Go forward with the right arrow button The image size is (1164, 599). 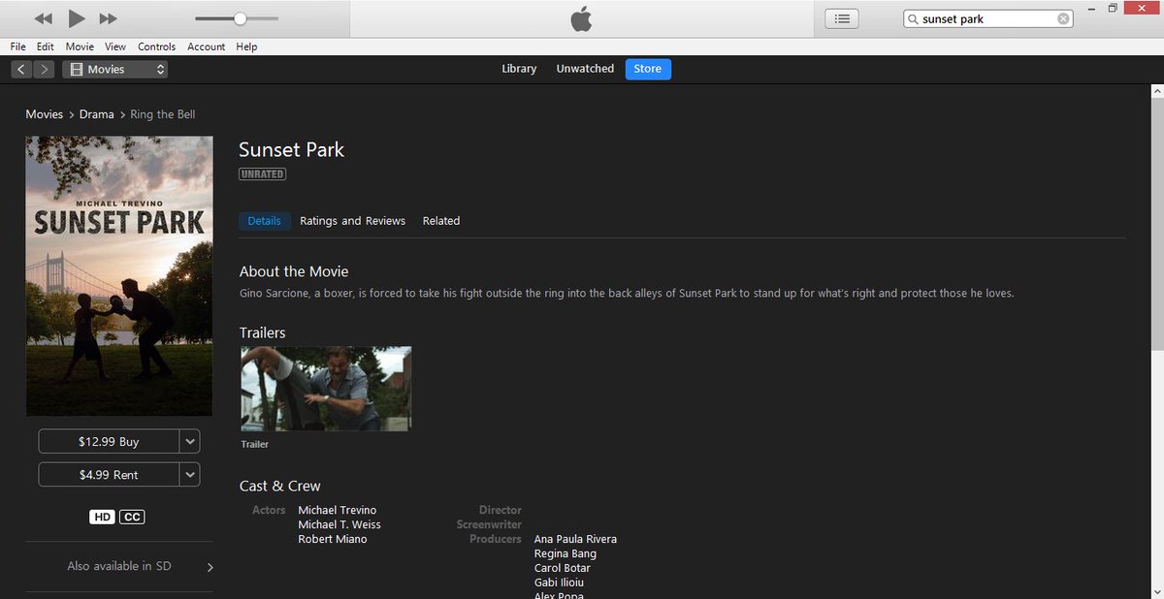(x=45, y=69)
